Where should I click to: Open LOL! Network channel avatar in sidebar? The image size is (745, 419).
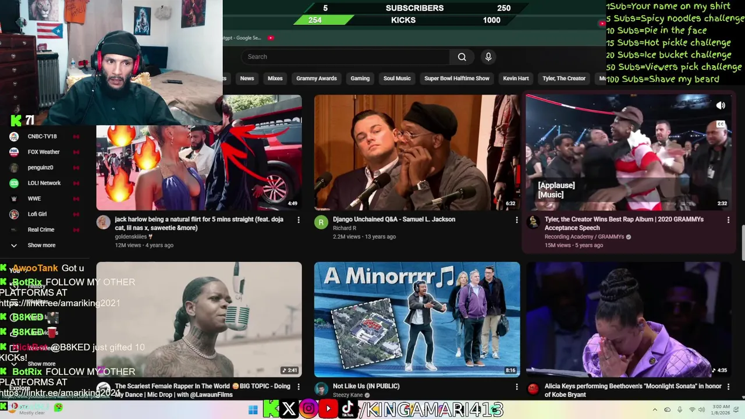pyautogui.click(x=14, y=183)
